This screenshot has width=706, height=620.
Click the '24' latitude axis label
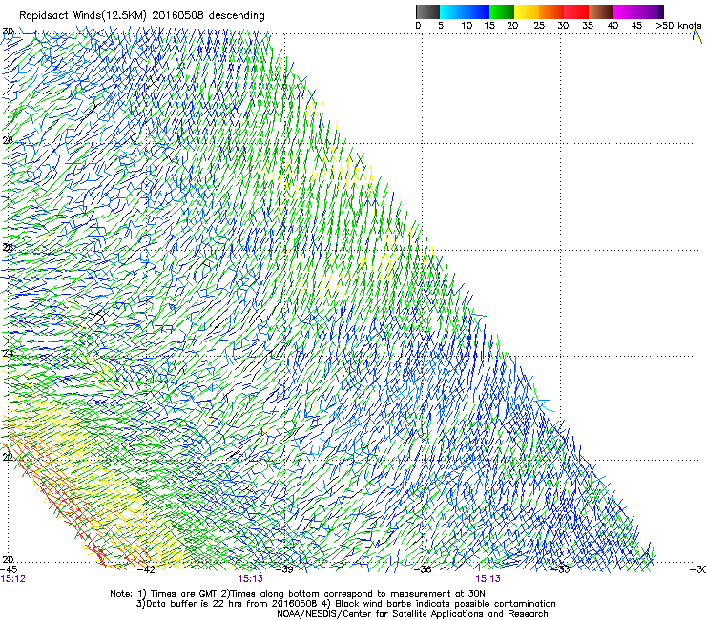pos(8,354)
